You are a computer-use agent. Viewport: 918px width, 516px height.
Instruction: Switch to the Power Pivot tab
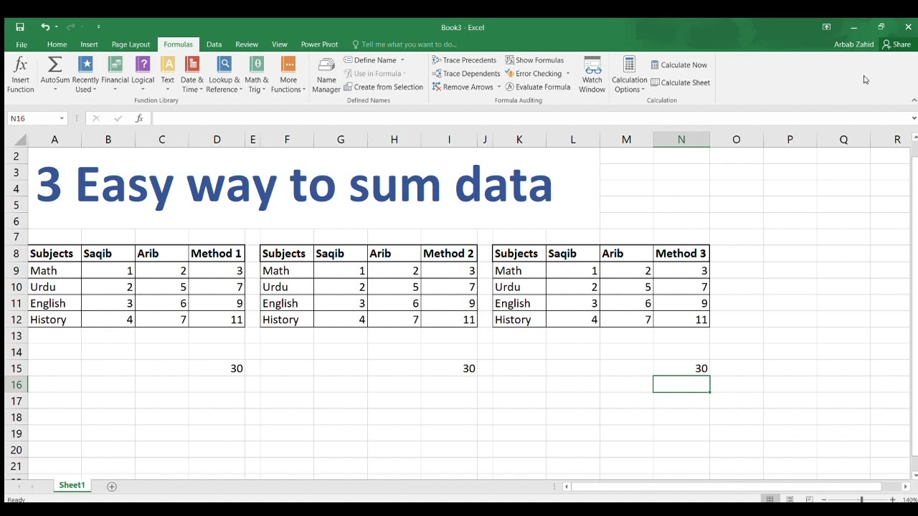319,44
